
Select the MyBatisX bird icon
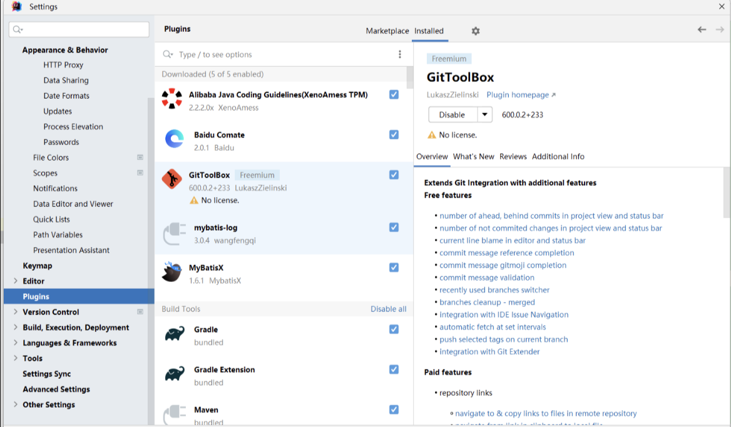pyautogui.click(x=172, y=273)
